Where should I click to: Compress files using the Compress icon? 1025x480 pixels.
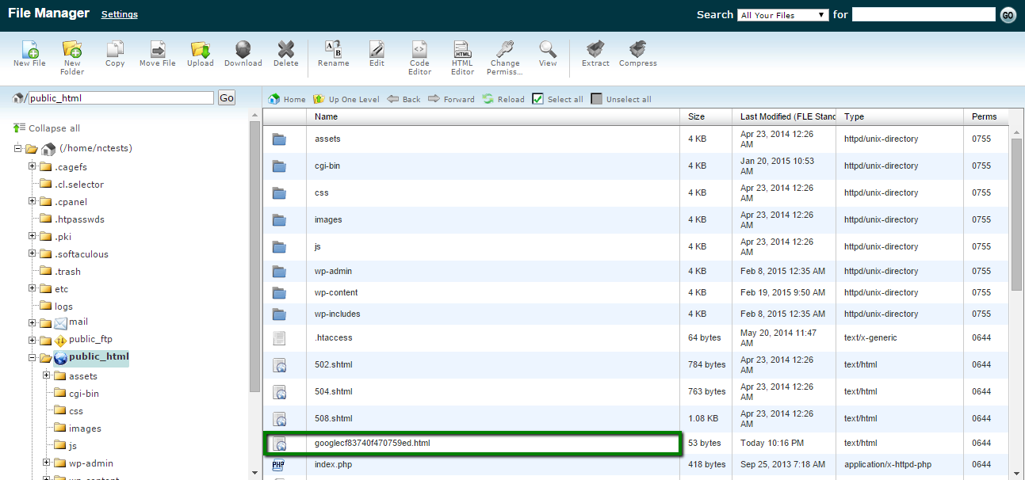[x=637, y=53]
